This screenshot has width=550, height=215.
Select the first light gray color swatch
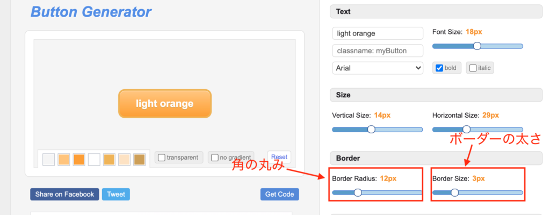pyautogui.click(x=48, y=159)
